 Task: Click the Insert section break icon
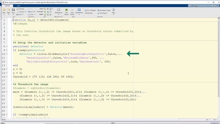coord(45,9)
